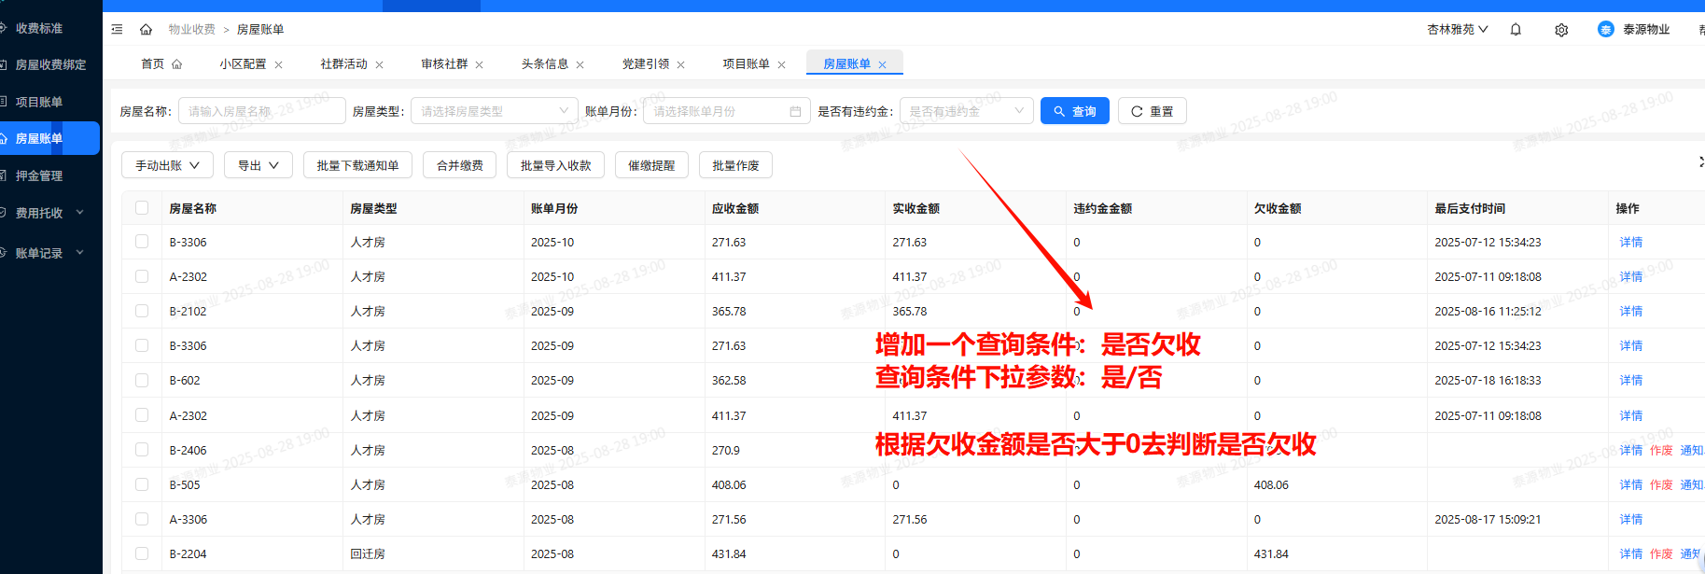Toggle the select-all checkbox in table header
1705x574 pixels.
tap(142, 208)
